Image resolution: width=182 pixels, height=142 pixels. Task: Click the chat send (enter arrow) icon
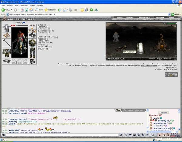coord(121,135)
